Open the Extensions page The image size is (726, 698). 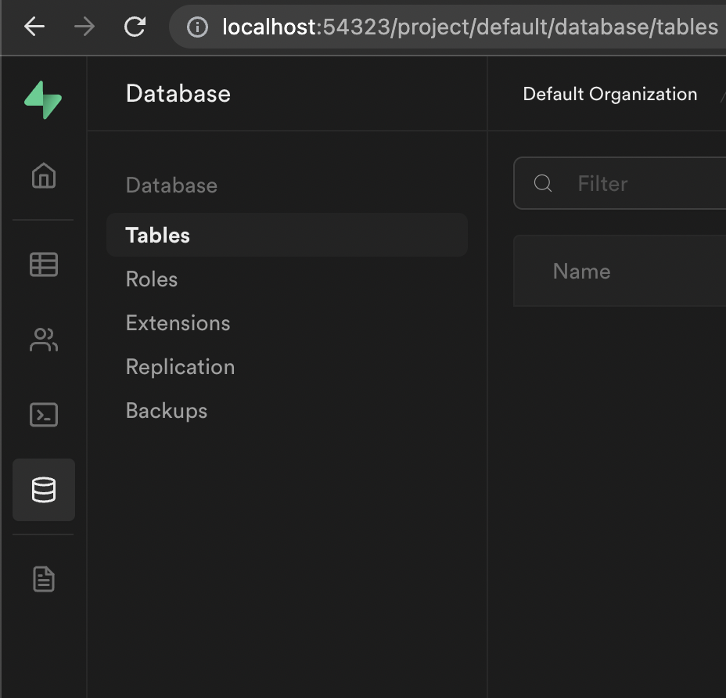[178, 322]
